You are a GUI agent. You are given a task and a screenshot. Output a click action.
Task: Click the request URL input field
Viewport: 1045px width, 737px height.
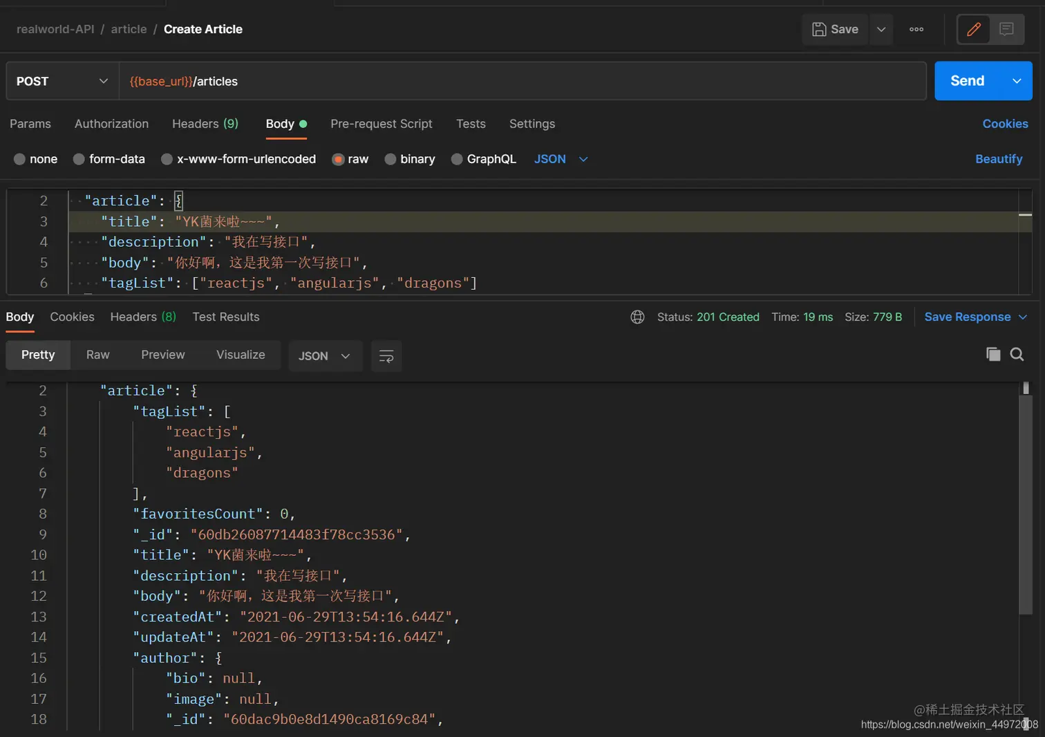tap(522, 81)
